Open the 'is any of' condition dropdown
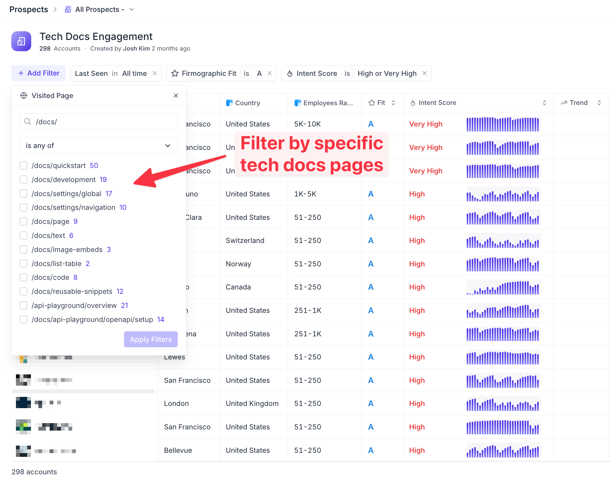 click(x=98, y=146)
